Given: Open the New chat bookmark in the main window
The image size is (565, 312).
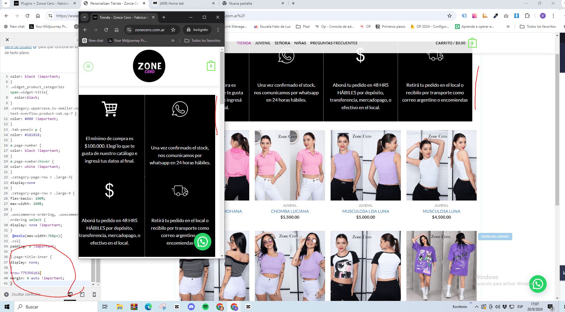Looking at the screenshot, I should pyautogui.click(x=14, y=27).
